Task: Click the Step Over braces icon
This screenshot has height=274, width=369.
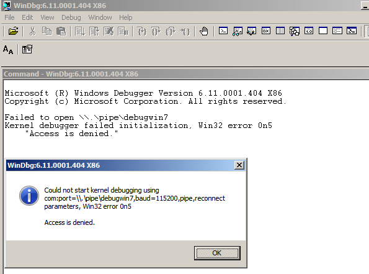Action: point(156,31)
